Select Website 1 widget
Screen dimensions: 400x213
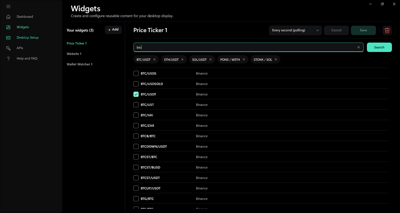74,54
